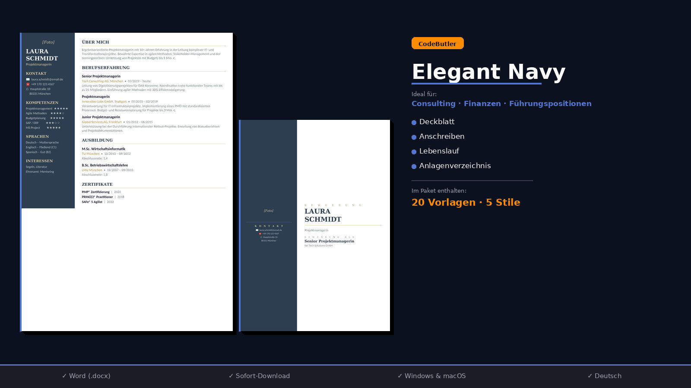Click the 'Budgetplanung' skill row in sidebar
This screenshot has width=691, height=388.
[45, 118]
